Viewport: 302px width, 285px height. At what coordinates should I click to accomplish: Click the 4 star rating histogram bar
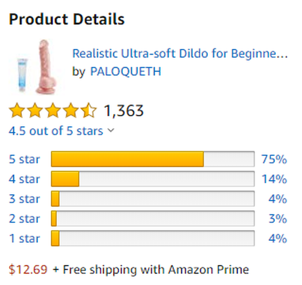(x=153, y=179)
